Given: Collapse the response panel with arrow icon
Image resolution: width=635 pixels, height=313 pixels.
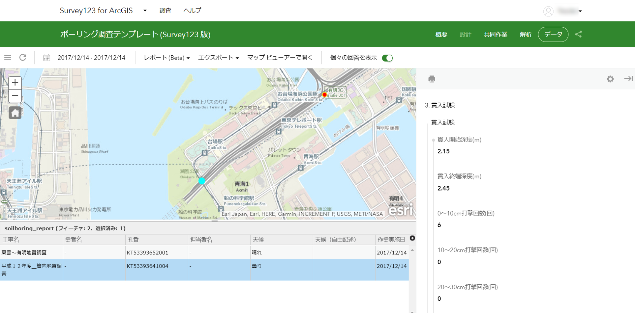Looking at the screenshot, I should (628, 79).
